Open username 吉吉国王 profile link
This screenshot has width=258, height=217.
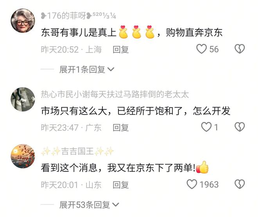(x=77, y=151)
